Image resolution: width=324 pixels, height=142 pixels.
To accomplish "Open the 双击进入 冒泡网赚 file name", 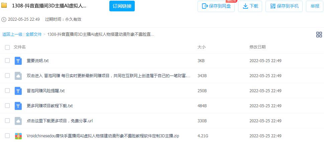I will tap(108, 76).
